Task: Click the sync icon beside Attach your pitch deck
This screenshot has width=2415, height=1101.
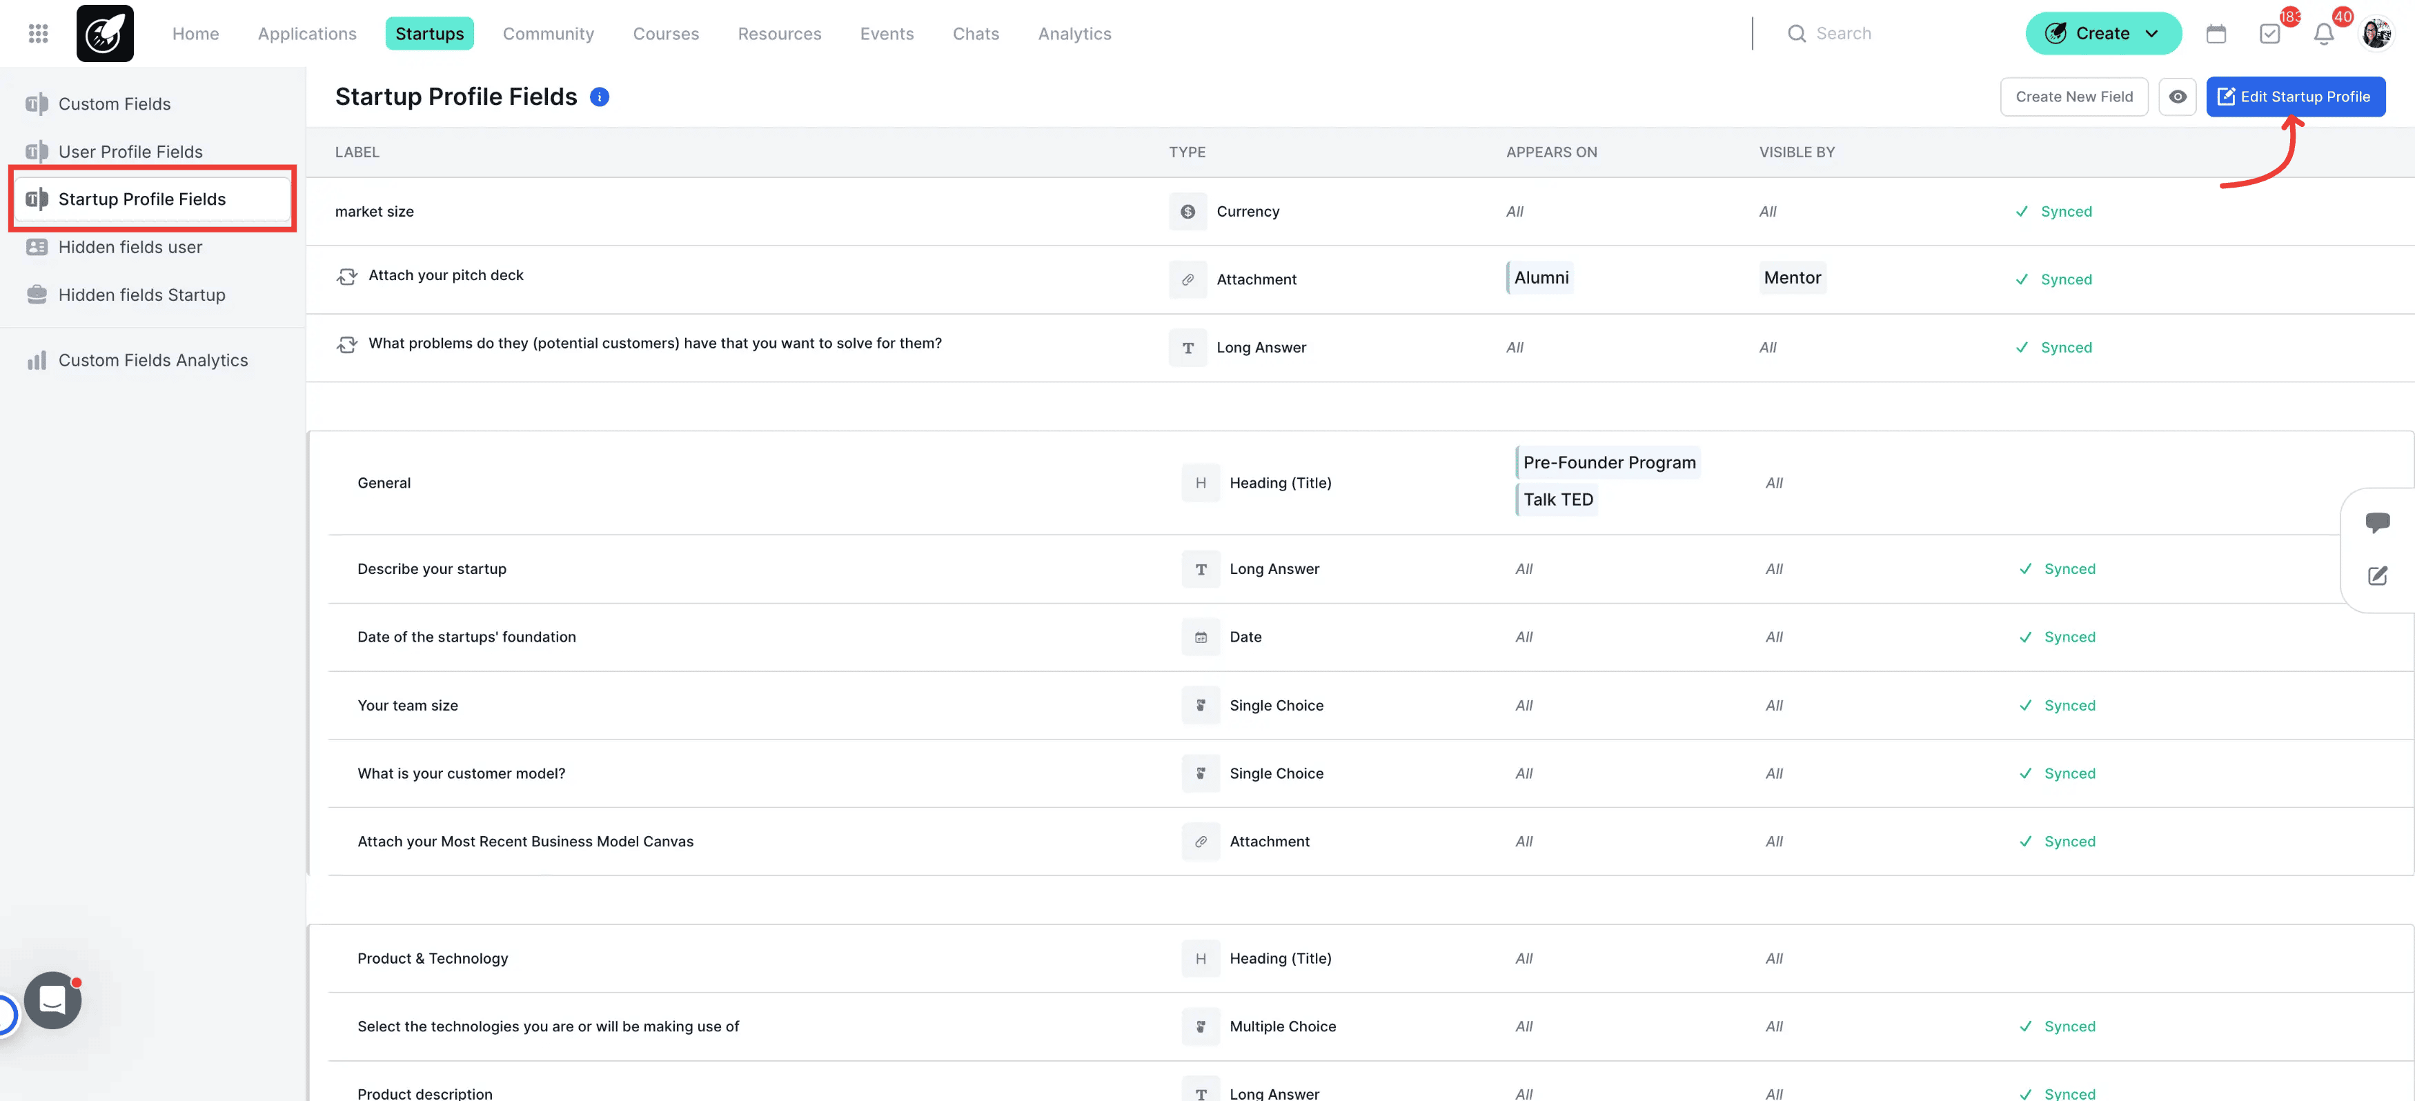Action: 347,277
